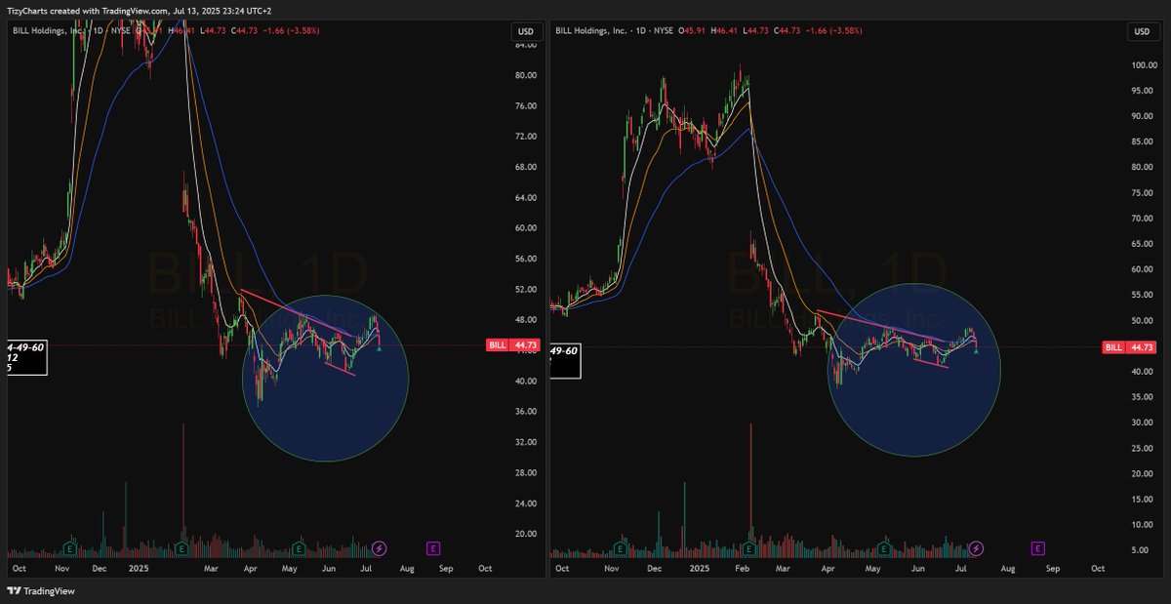Open the USD currency selector on left chart
This screenshot has width=1171, height=604.
click(525, 31)
